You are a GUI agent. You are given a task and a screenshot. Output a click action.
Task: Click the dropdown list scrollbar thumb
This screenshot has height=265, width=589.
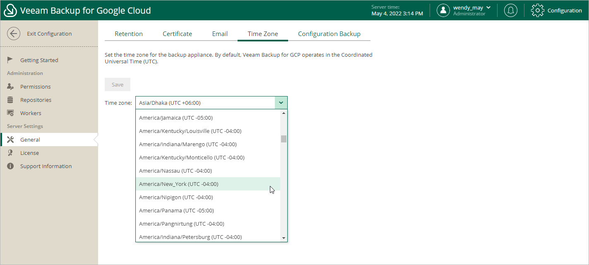coord(284,139)
